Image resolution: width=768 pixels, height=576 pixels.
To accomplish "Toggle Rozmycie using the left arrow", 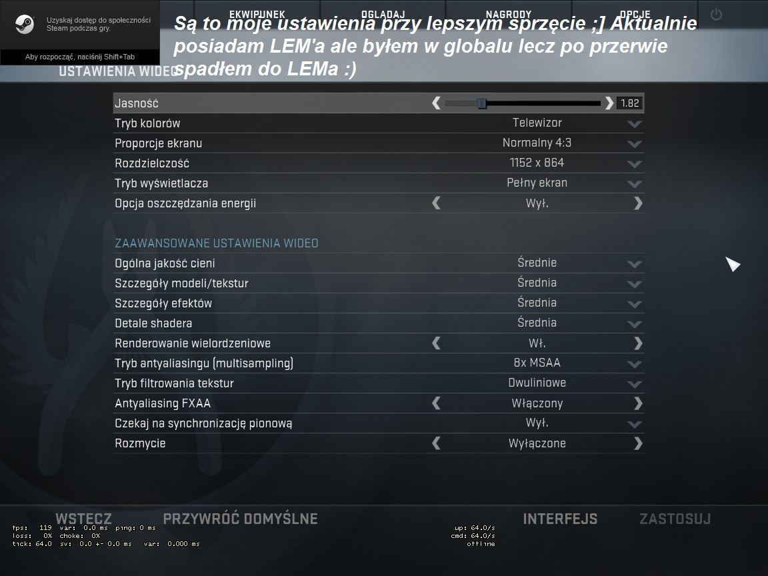I will click(x=436, y=443).
